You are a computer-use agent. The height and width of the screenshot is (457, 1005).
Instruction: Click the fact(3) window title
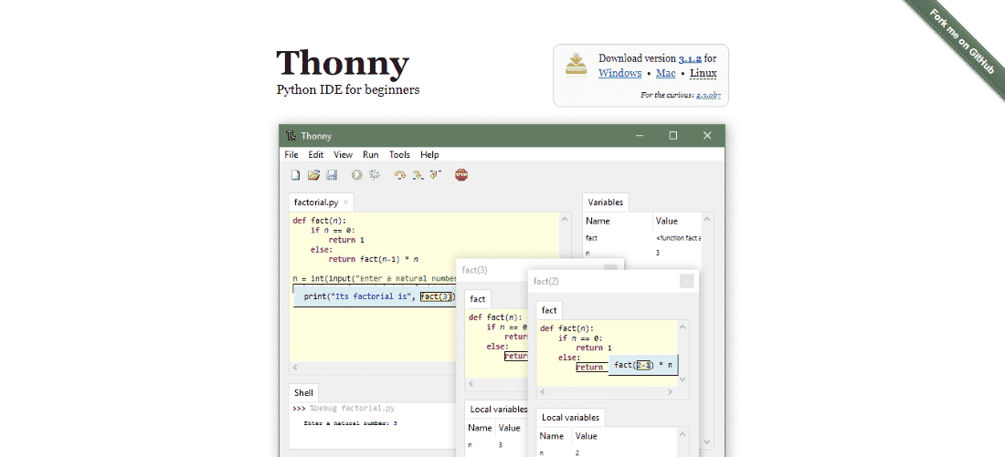474,270
